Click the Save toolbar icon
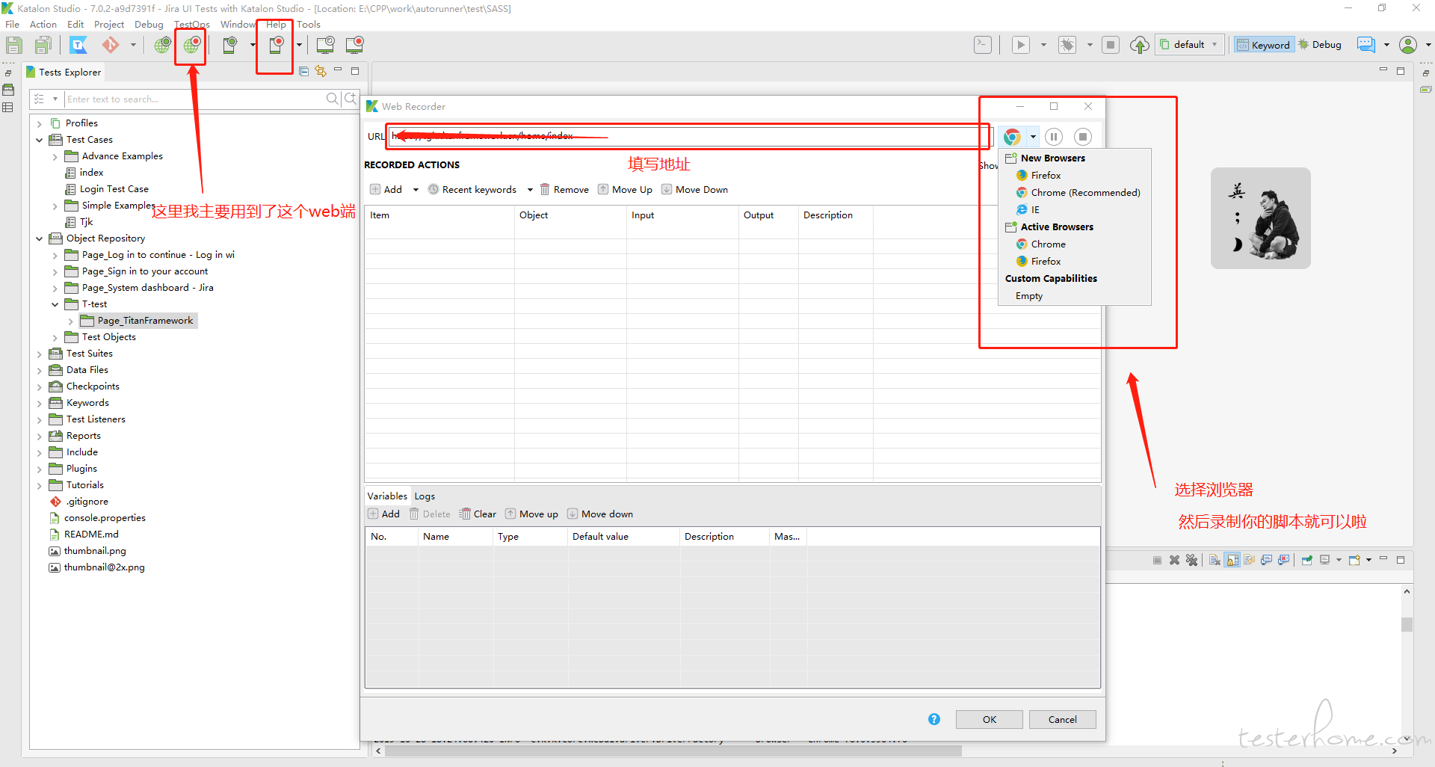The width and height of the screenshot is (1435, 767). (x=14, y=45)
